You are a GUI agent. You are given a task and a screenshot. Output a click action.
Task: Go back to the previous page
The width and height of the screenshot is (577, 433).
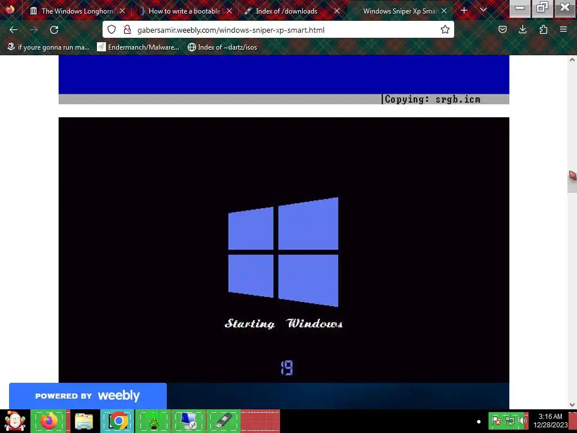coord(14,30)
